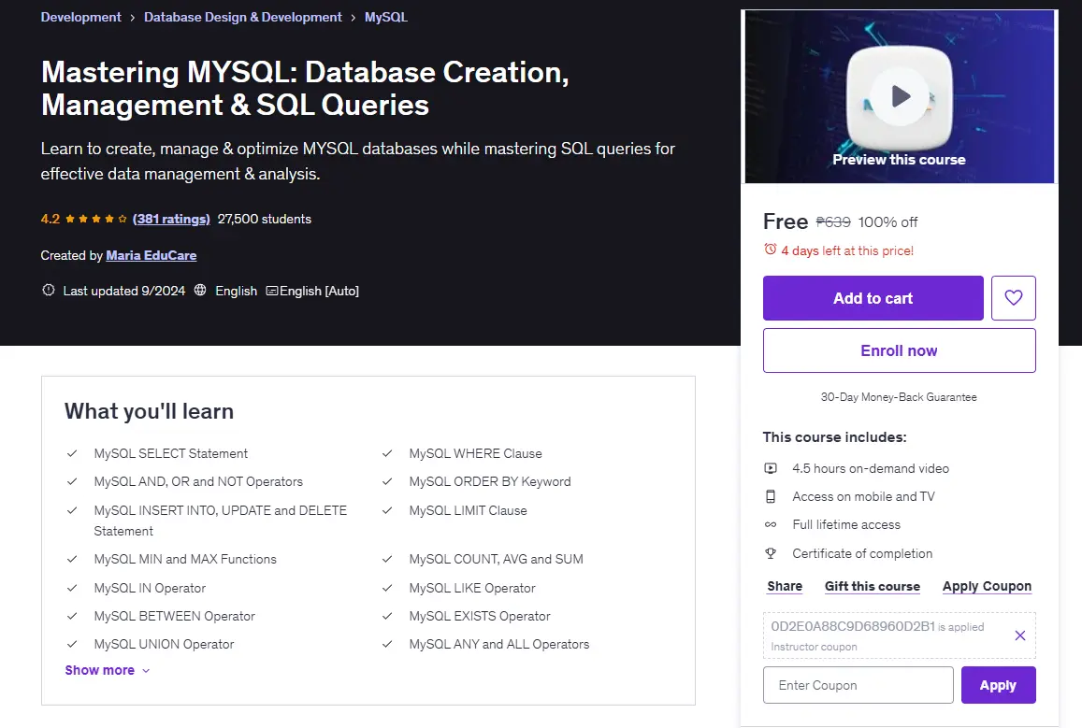Click the video icon for on-demand video
Image resolution: width=1082 pixels, height=728 pixels.
coord(771,469)
